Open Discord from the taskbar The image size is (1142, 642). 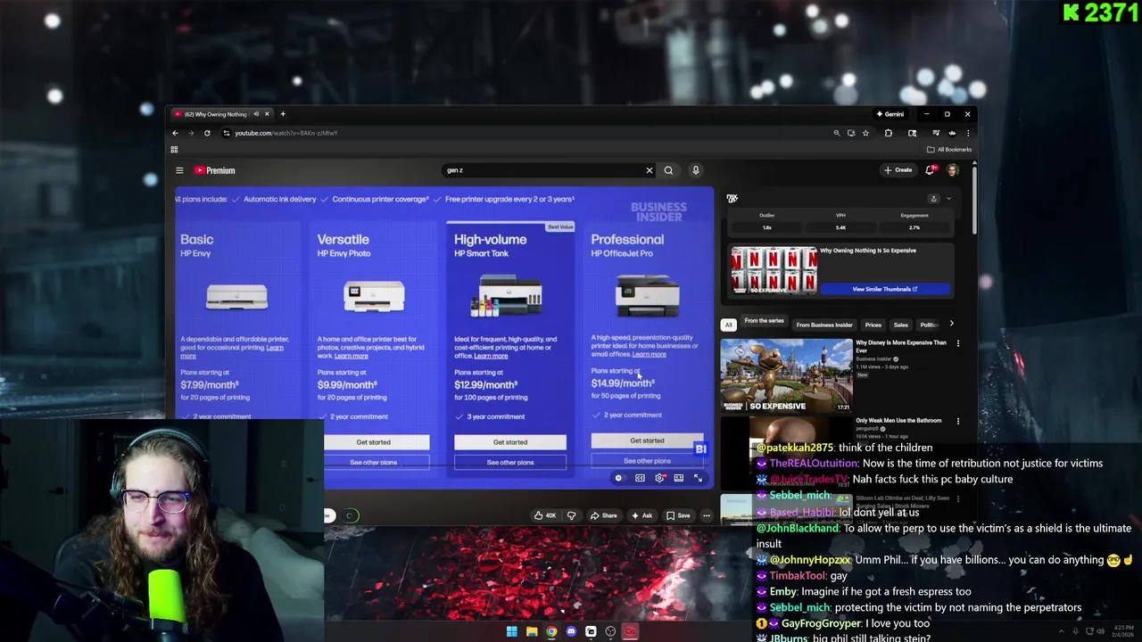(x=571, y=632)
